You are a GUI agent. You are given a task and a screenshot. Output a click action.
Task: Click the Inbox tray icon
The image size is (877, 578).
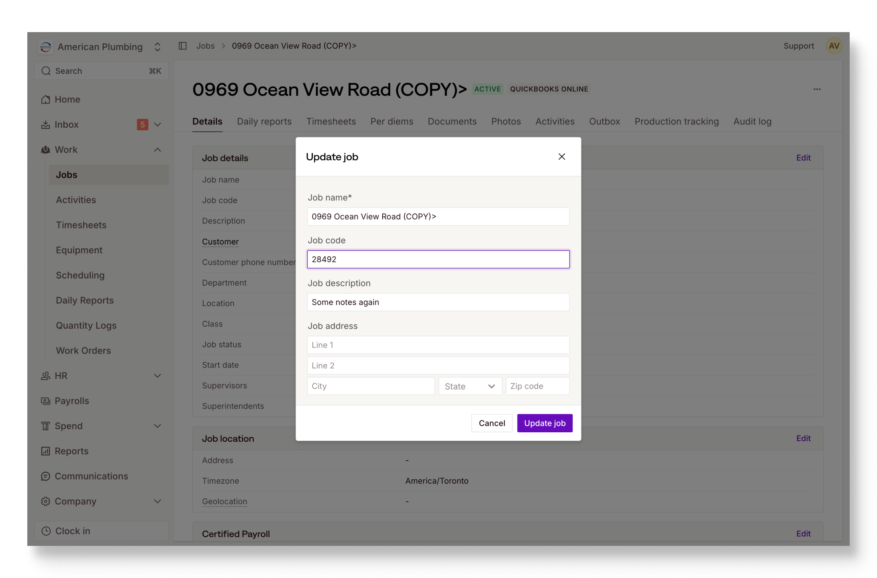click(x=45, y=124)
